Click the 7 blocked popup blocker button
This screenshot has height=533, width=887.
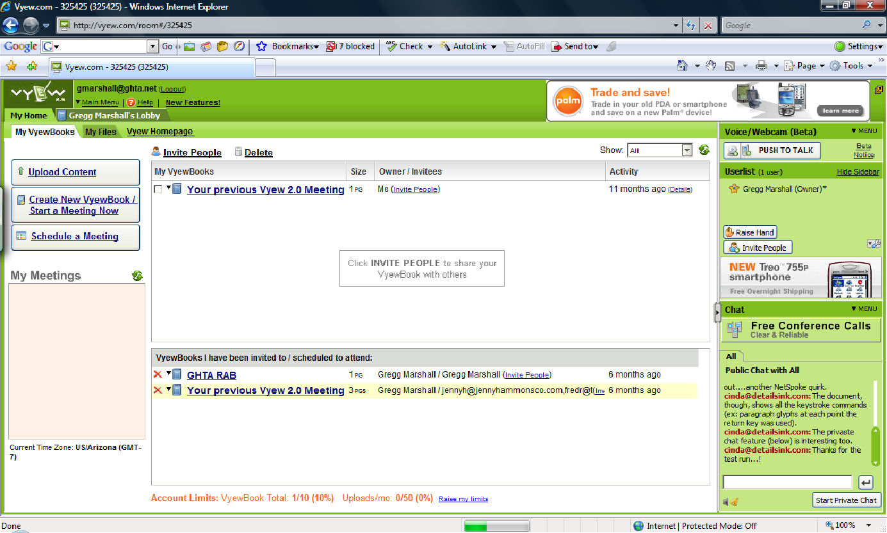(x=350, y=46)
